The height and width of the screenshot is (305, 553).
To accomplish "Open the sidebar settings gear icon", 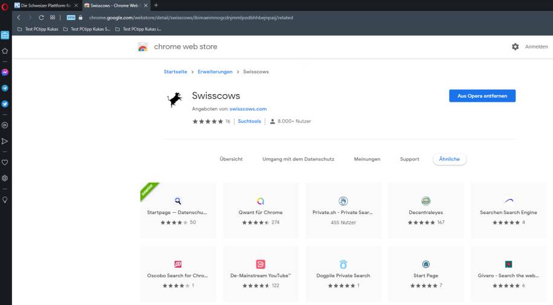I will pos(5,178).
